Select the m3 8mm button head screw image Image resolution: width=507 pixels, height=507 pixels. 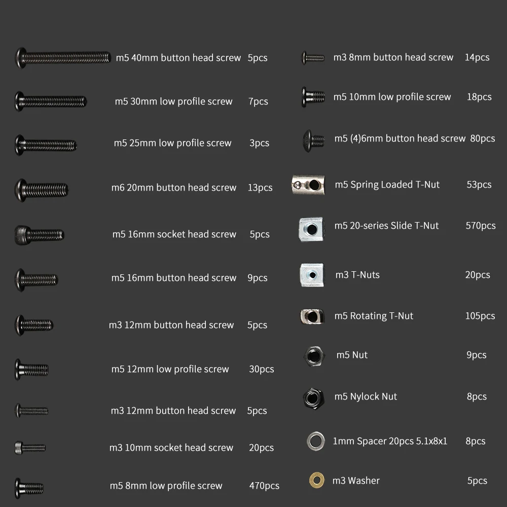313,58
